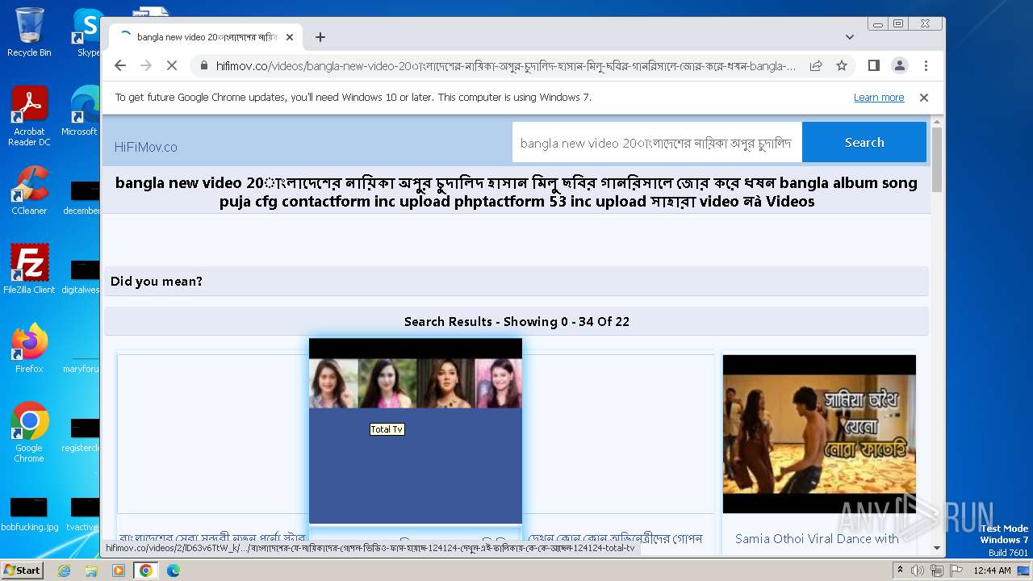This screenshot has width=1033, height=581.
Task: Click the Did you mean? heading
Action: coord(157,282)
